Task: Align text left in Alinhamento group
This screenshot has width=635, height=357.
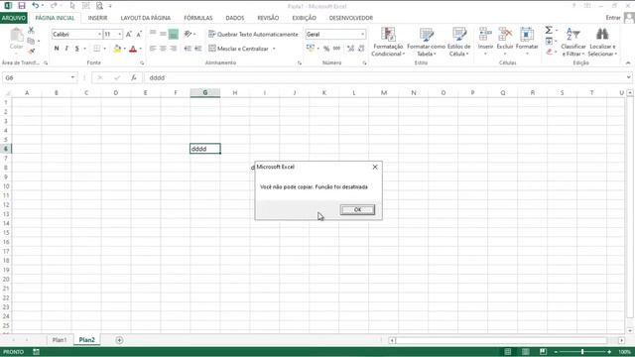Action: click(x=153, y=49)
